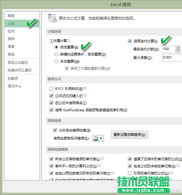This screenshot has height=195, width=182.
Task: Click info icon next to 引用空单元格的公式
Action: 171,173
